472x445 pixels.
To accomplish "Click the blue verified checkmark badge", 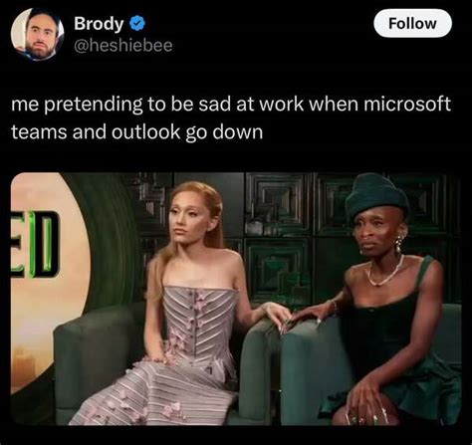I will [x=137, y=24].
